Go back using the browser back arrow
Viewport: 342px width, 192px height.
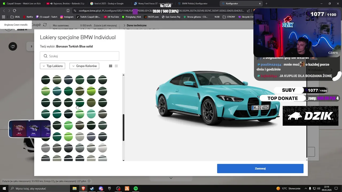(4, 11)
